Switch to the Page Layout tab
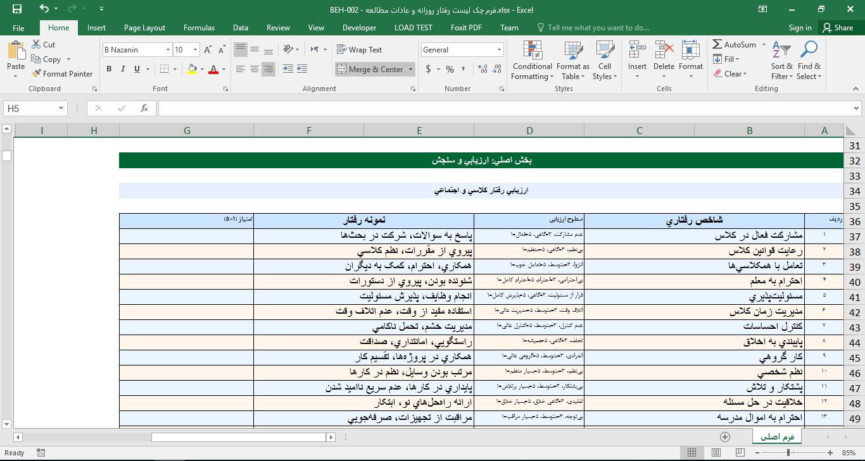 (x=144, y=28)
